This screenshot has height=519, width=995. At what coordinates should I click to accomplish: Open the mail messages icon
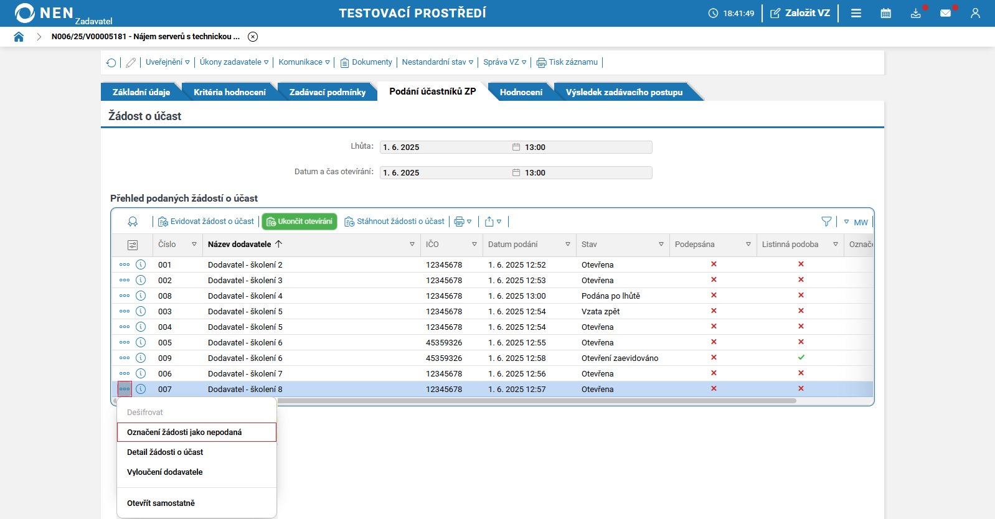tap(945, 13)
